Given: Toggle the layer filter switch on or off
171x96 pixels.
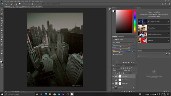Looking at the screenshot, I should [x=132, y=68].
